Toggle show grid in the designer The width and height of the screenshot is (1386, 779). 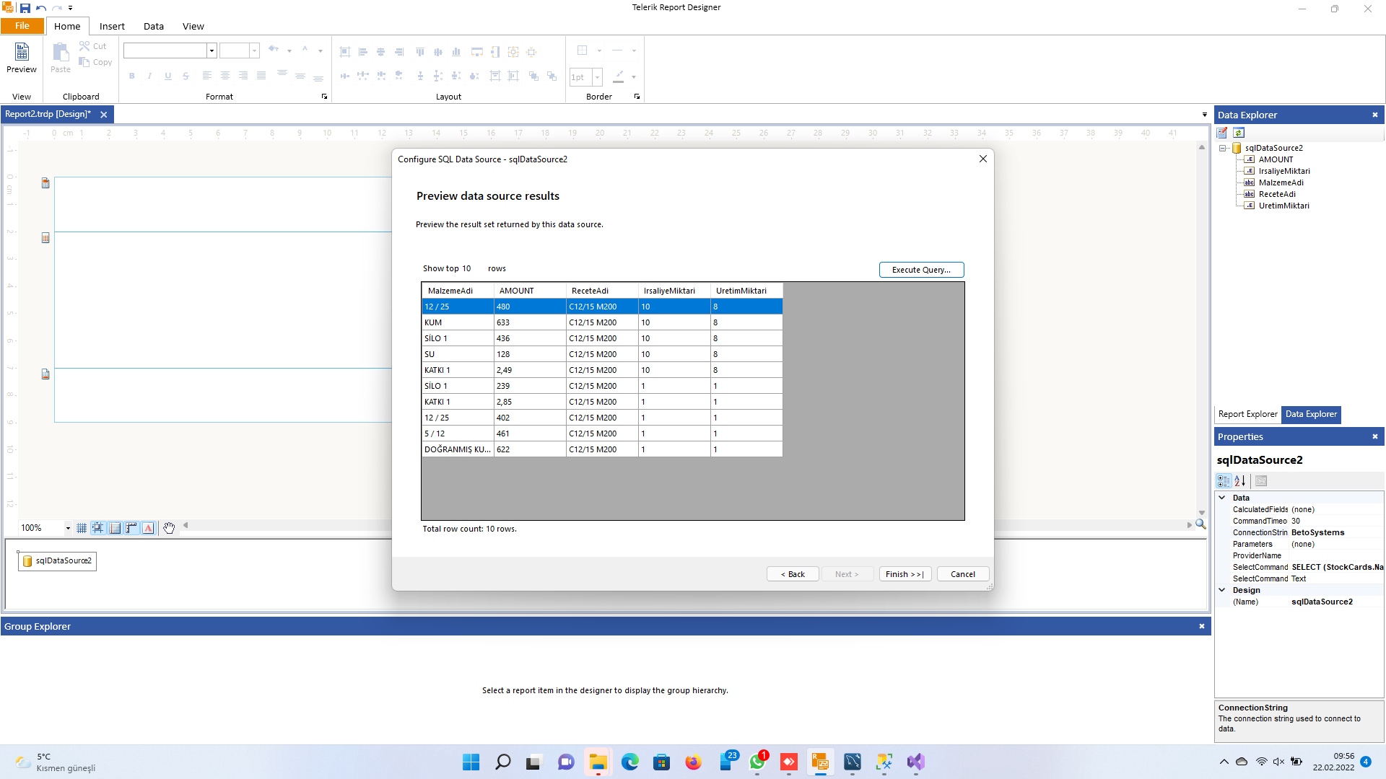[82, 528]
